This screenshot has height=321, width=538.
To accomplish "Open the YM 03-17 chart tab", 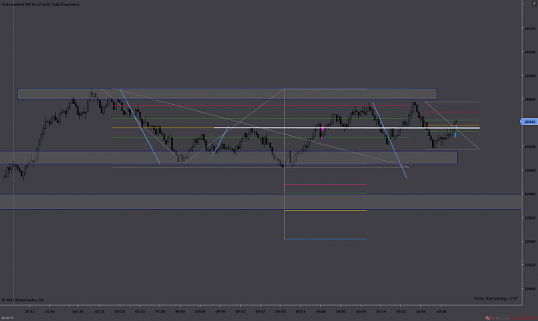I will pyautogui.click(x=7, y=318).
